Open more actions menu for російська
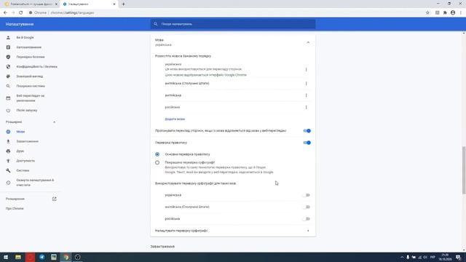 (x=306, y=107)
